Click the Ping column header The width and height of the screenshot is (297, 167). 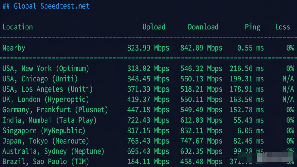(252, 27)
